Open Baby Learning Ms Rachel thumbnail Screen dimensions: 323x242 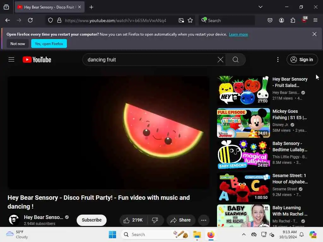(x=243, y=216)
